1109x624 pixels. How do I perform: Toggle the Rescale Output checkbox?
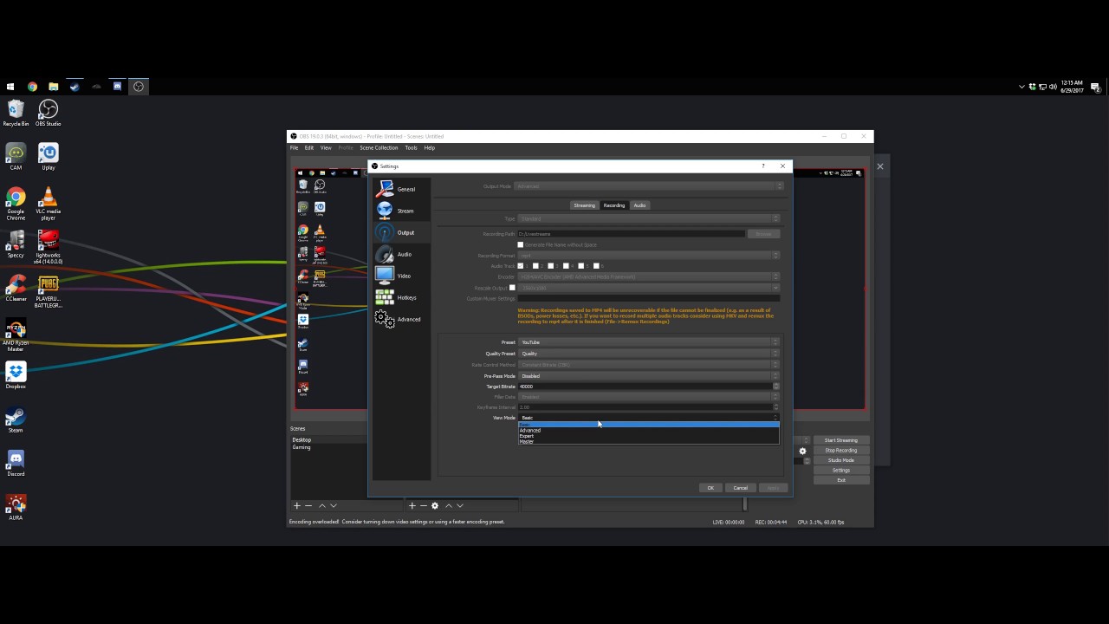[x=512, y=288]
